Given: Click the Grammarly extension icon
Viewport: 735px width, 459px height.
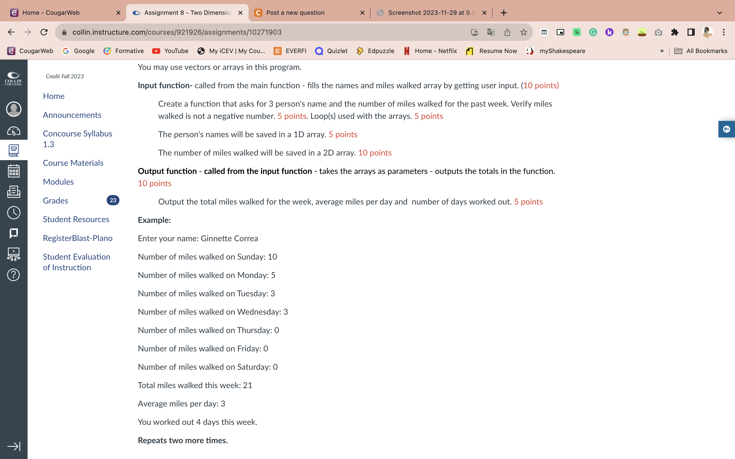Looking at the screenshot, I should click(x=593, y=32).
